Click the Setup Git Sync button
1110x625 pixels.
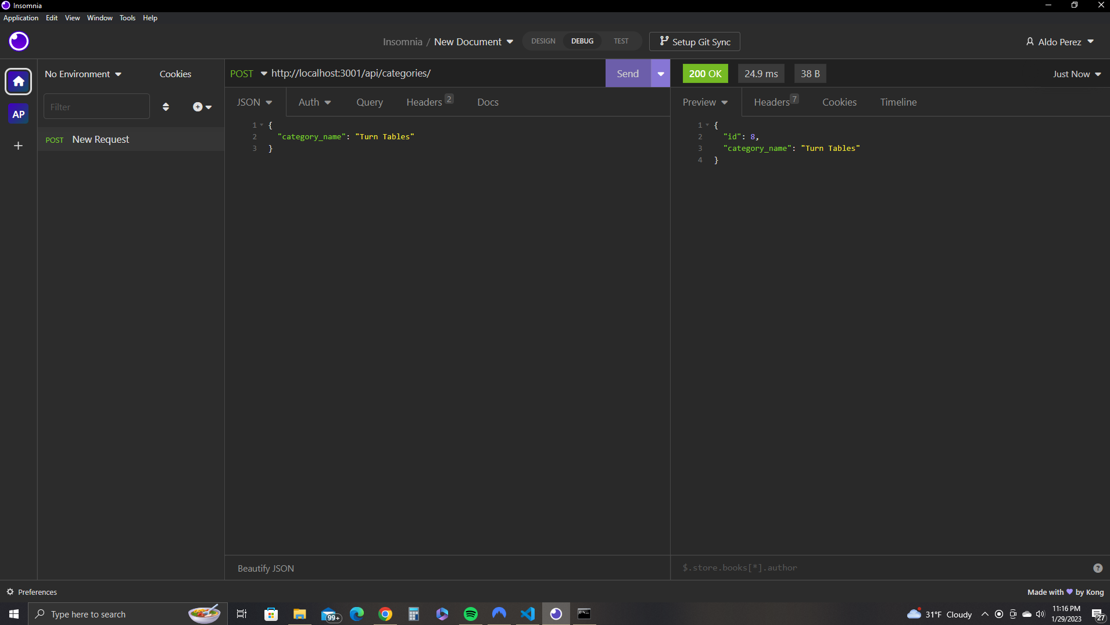(694, 41)
